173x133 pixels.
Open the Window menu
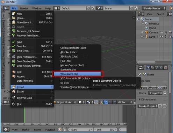click(x=37, y=8)
